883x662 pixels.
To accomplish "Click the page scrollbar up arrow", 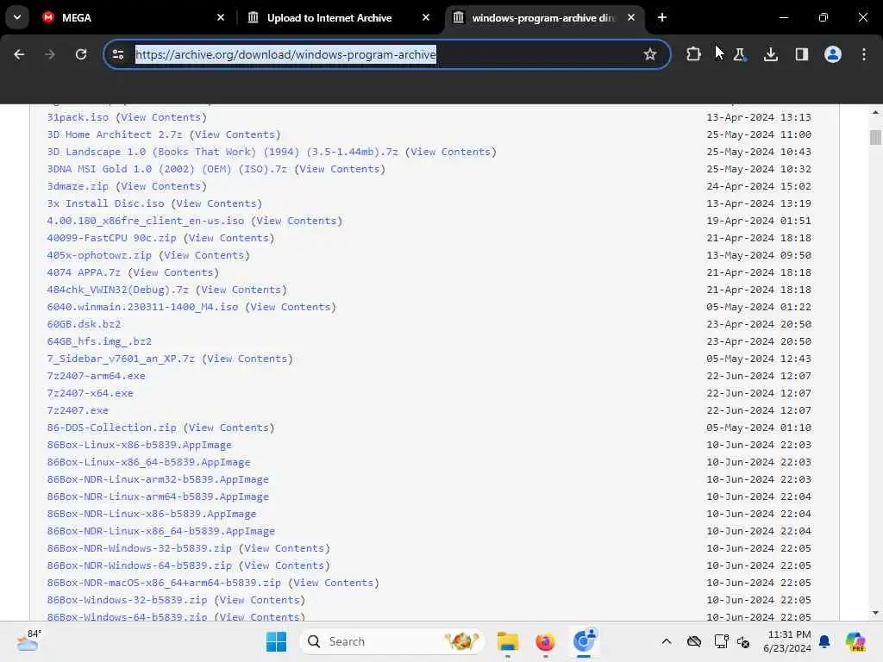I will point(875,112).
